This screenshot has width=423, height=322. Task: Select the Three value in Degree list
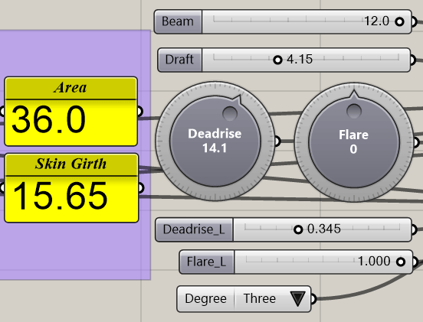click(x=259, y=298)
